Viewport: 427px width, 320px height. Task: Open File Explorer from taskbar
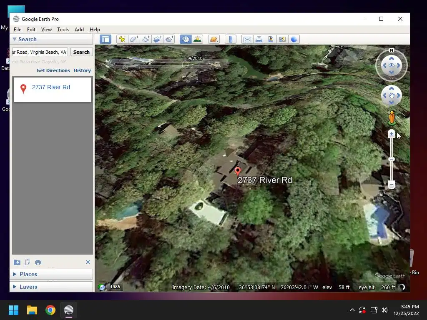(x=32, y=310)
